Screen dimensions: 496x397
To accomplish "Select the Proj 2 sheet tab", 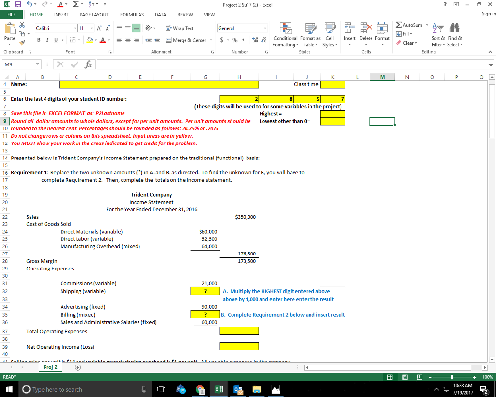I will (x=50, y=367).
